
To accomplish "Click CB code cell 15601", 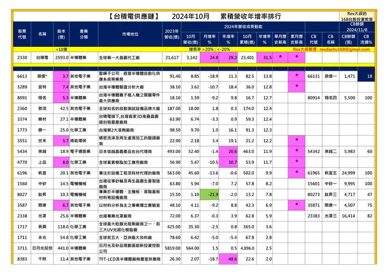I will pos(314,184).
